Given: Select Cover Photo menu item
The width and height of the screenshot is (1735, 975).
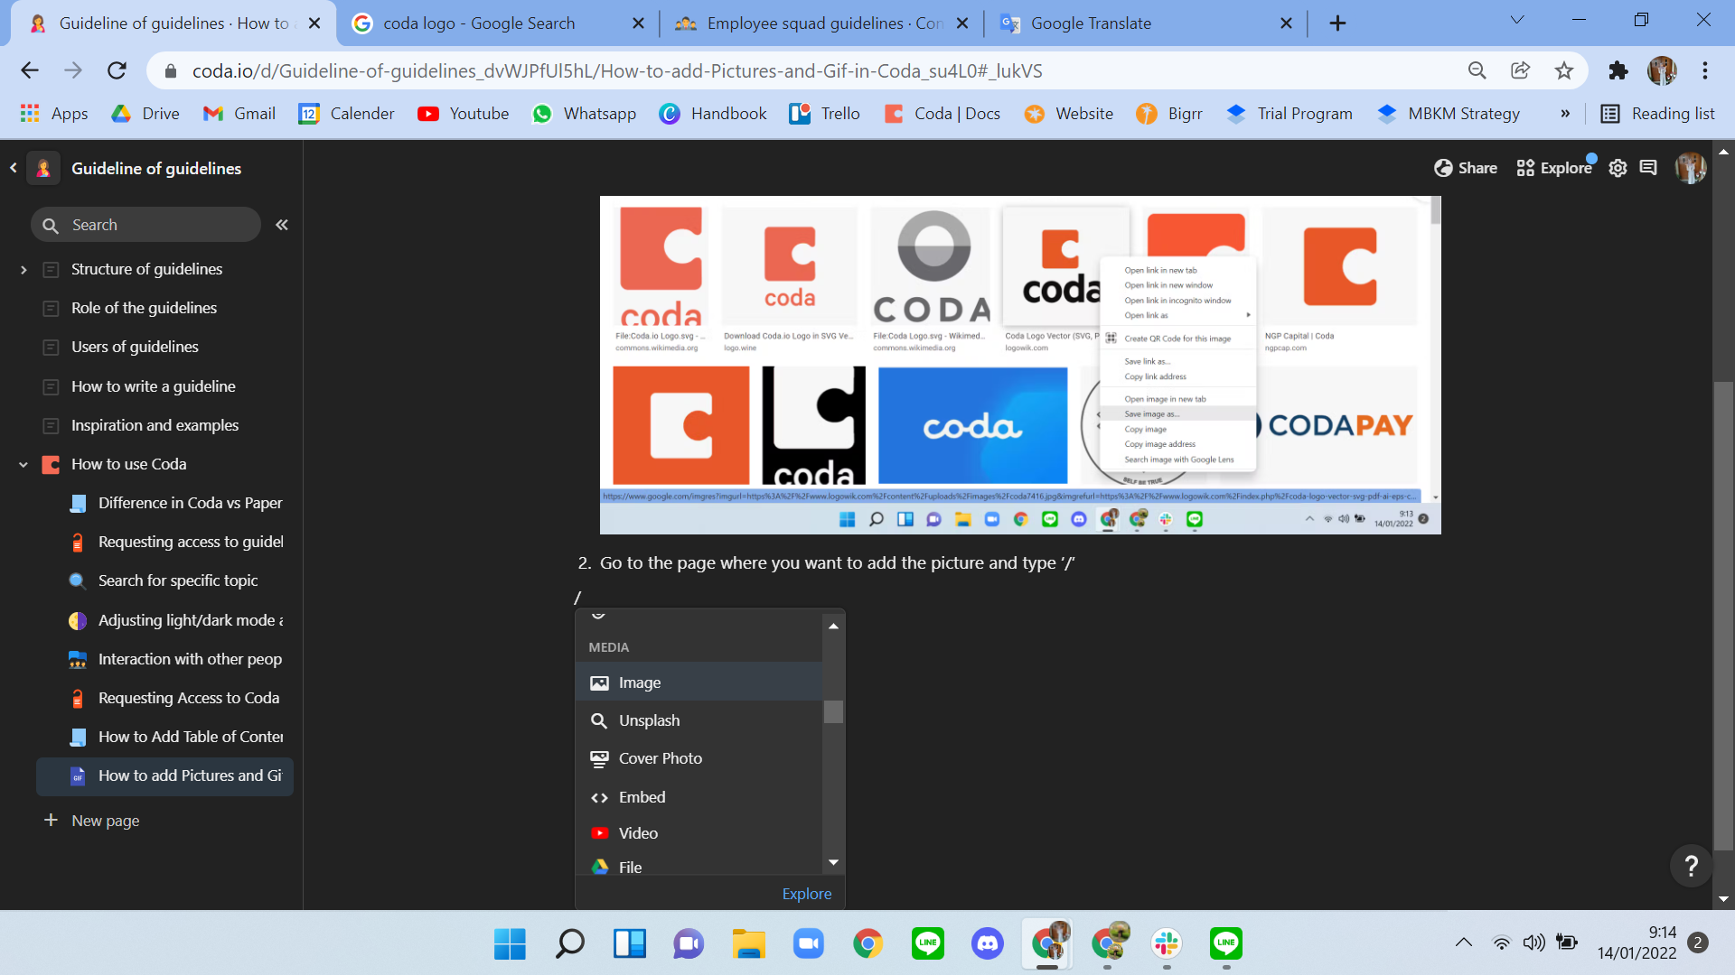Looking at the screenshot, I should pyautogui.click(x=699, y=758).
